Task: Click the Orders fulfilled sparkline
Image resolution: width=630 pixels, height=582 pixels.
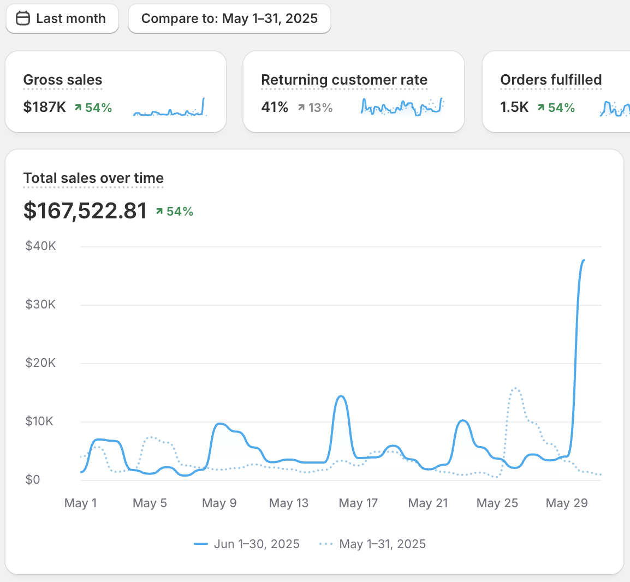Action: click(615, 109)
